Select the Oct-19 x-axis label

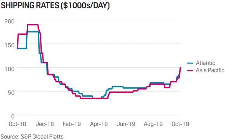pos(180,123)
